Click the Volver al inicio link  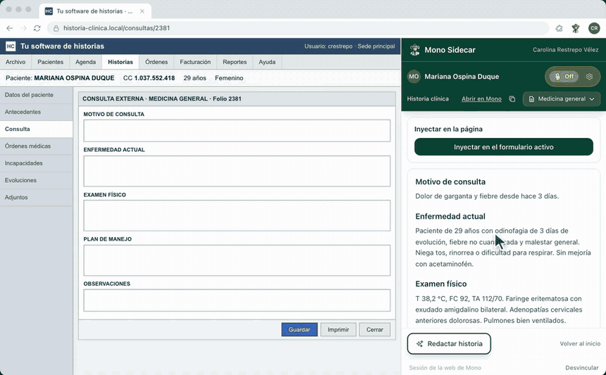580,344
